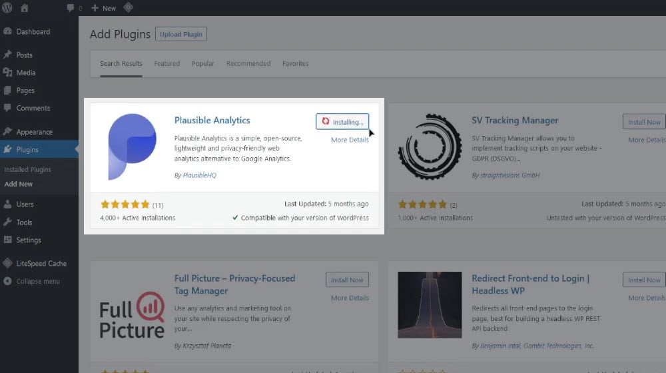Click Plausible Analytics five-star rating

pos(125,204)
